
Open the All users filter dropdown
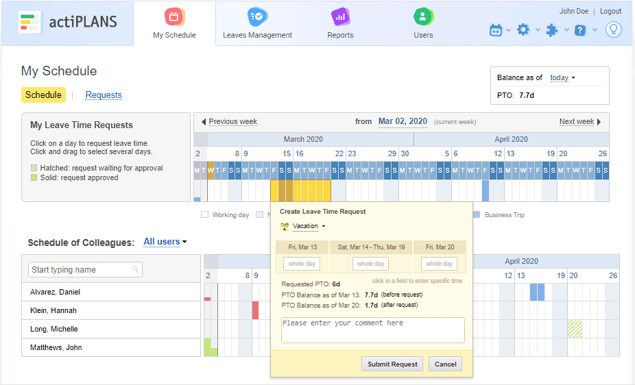(165, 242)
